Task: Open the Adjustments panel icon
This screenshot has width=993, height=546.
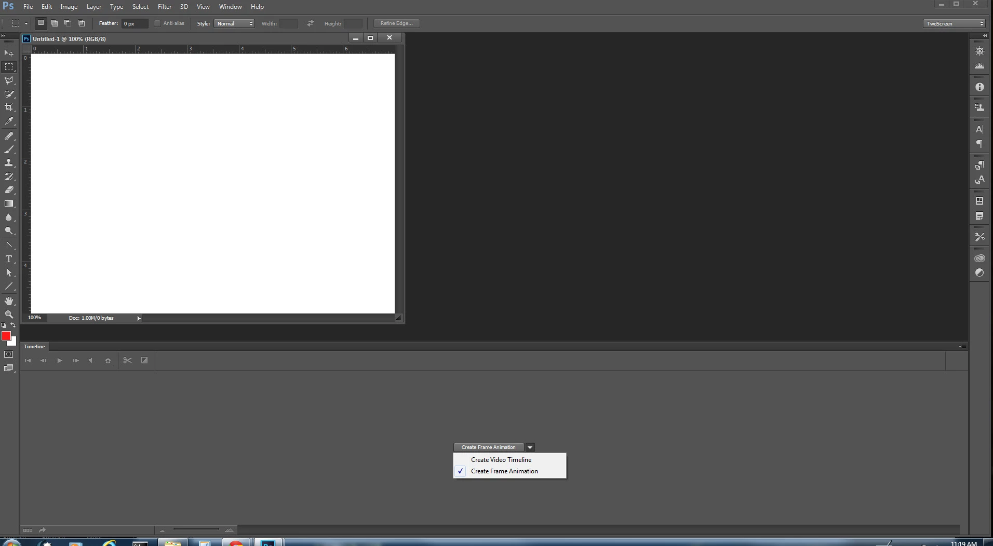Action: [x=979, y=272]
